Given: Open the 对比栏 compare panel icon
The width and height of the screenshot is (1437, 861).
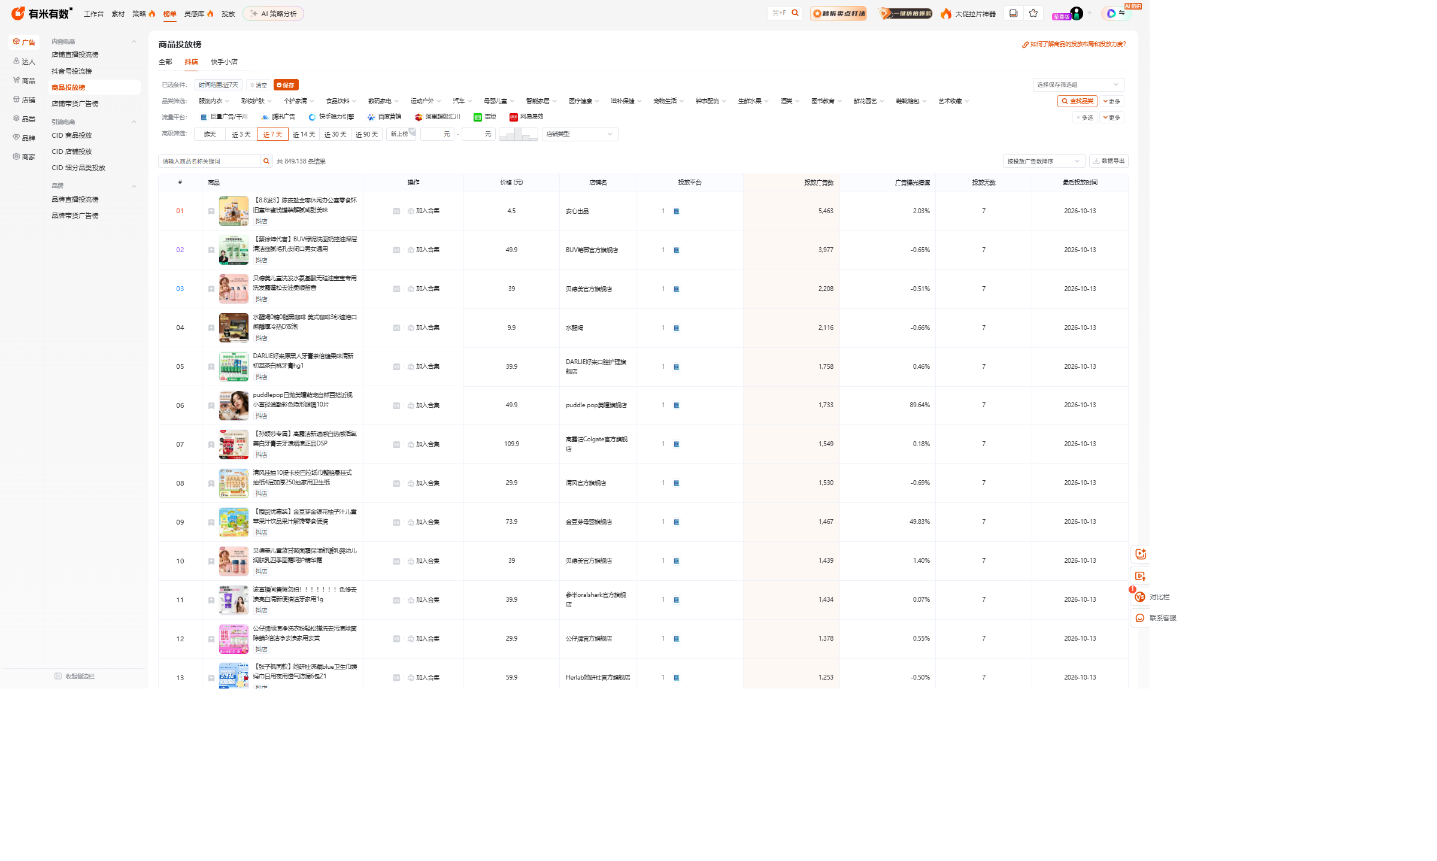Looking at the screenshot, I should [x=1140, y=597].
